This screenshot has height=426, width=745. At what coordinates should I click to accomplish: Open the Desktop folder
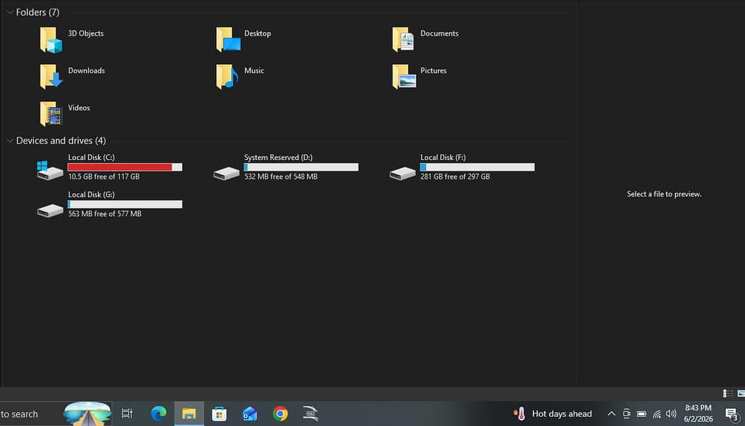coord(243,39)
